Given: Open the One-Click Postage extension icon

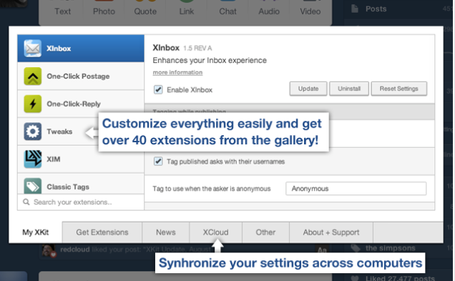Looking at the screenshot, I should click(x=32, y=76).
